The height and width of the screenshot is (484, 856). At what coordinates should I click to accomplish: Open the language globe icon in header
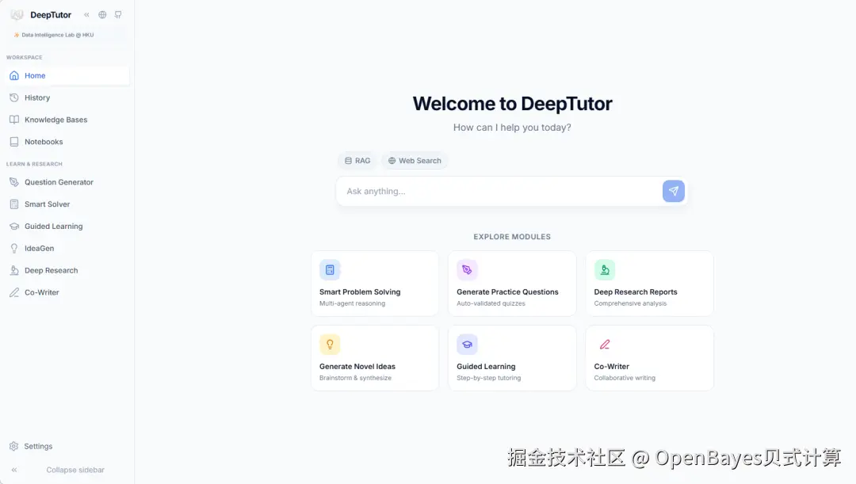coord(102,15)
